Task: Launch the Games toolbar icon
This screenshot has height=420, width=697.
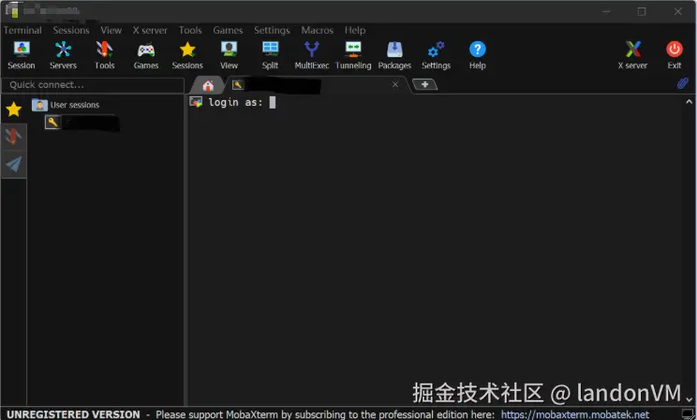Action: (x=146, y=55)
